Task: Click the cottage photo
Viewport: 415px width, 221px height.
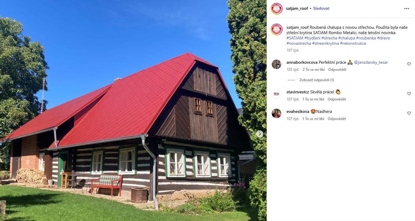Action: click(x=133, y=110)
